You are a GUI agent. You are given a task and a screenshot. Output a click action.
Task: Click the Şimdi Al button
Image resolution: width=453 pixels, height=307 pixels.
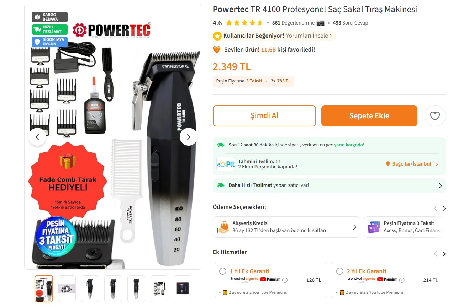point(264,116)
